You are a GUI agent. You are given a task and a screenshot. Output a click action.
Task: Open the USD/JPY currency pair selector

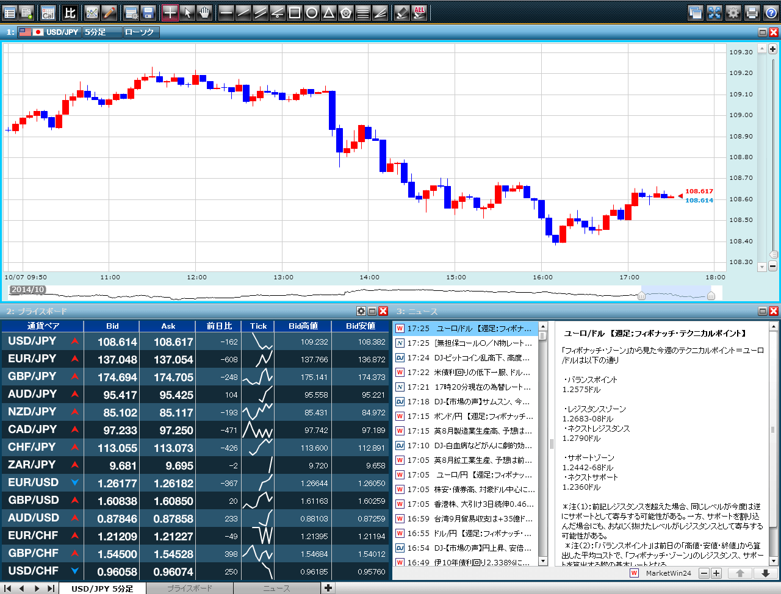point(49,32)
